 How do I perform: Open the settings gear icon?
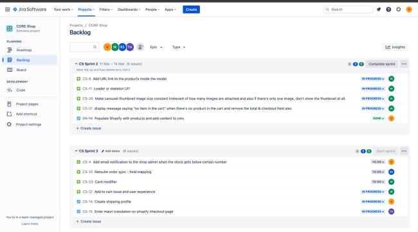(398, 10)
